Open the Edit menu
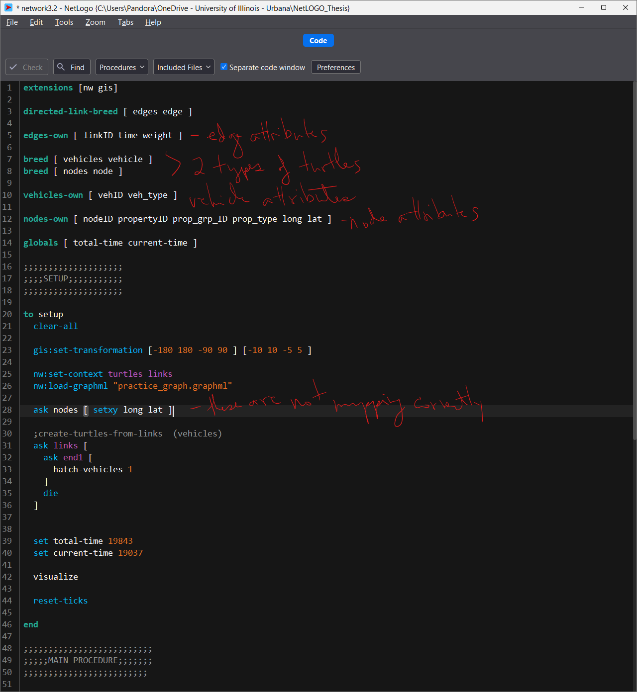Viewport: 637px width, 692px height. 36,22
